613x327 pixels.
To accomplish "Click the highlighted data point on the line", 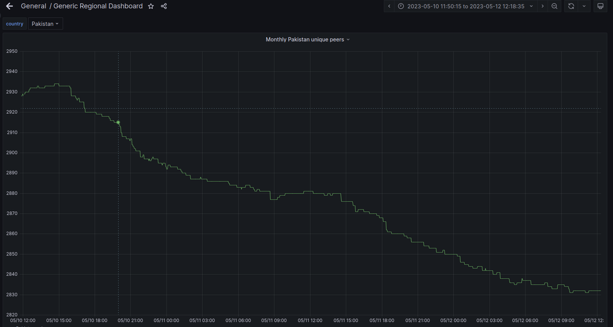I will [x=118, y=122].
